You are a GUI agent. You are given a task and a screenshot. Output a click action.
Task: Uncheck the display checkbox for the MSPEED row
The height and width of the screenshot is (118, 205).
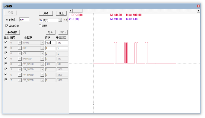click(x=6, y=58)
